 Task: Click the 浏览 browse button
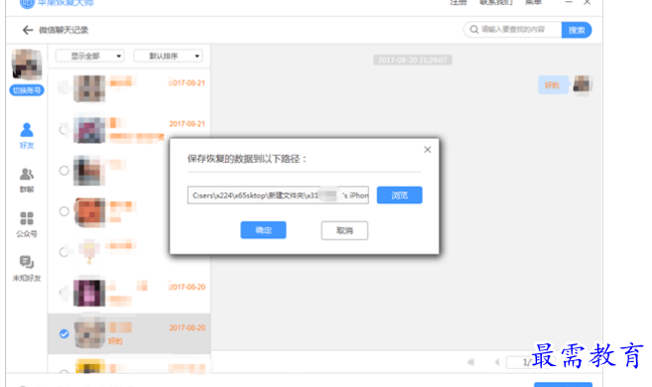coord(400,194)
